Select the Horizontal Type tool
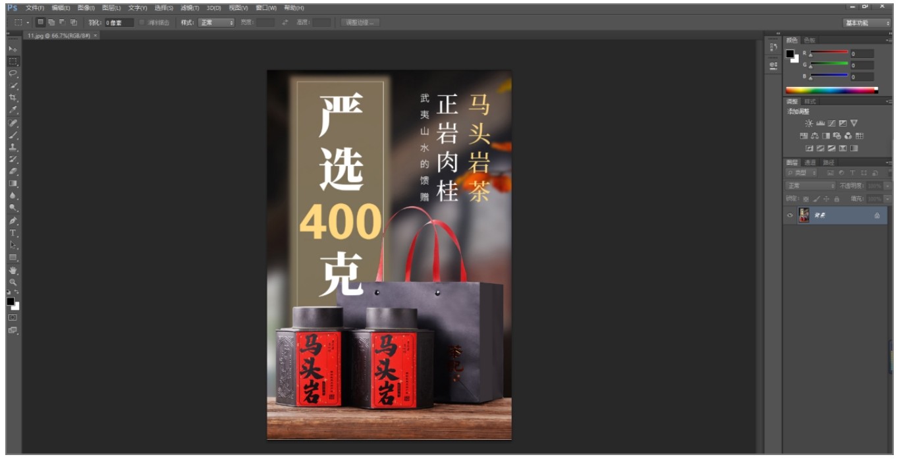The height and width of the screenshot is (459, 901). tap(13, 233)
